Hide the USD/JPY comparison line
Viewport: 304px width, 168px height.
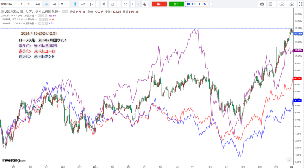tap(40, 16)
